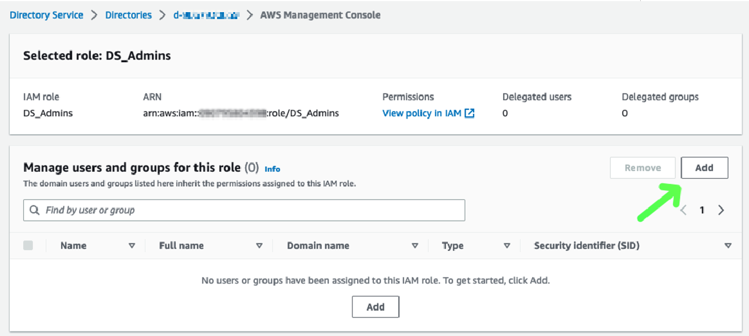749x336 pixels.
Task: Go to previous page chevron
Action: pos(684,211)
